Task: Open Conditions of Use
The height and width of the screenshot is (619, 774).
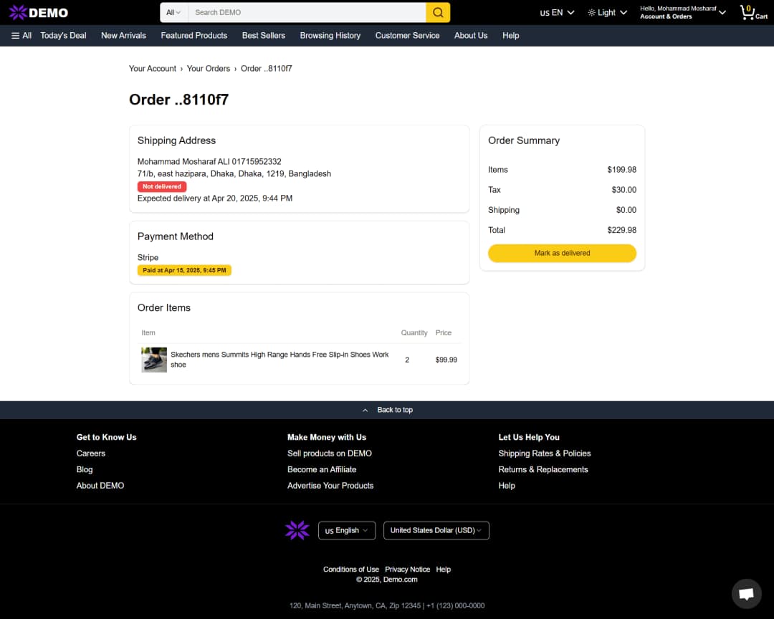Action: 351,569
